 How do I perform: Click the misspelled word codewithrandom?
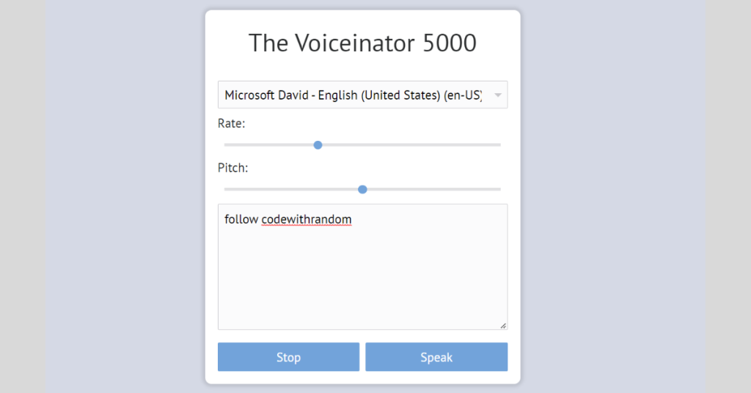point(307,219)
